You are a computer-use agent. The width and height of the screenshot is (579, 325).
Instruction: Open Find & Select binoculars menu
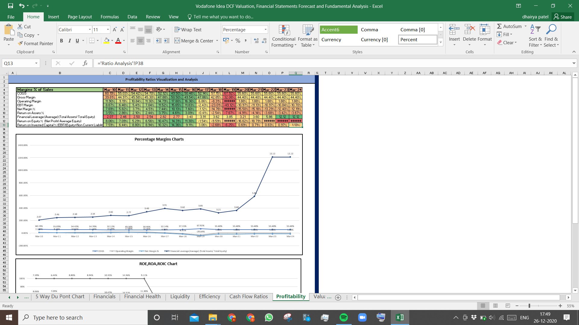coord(551,36)
